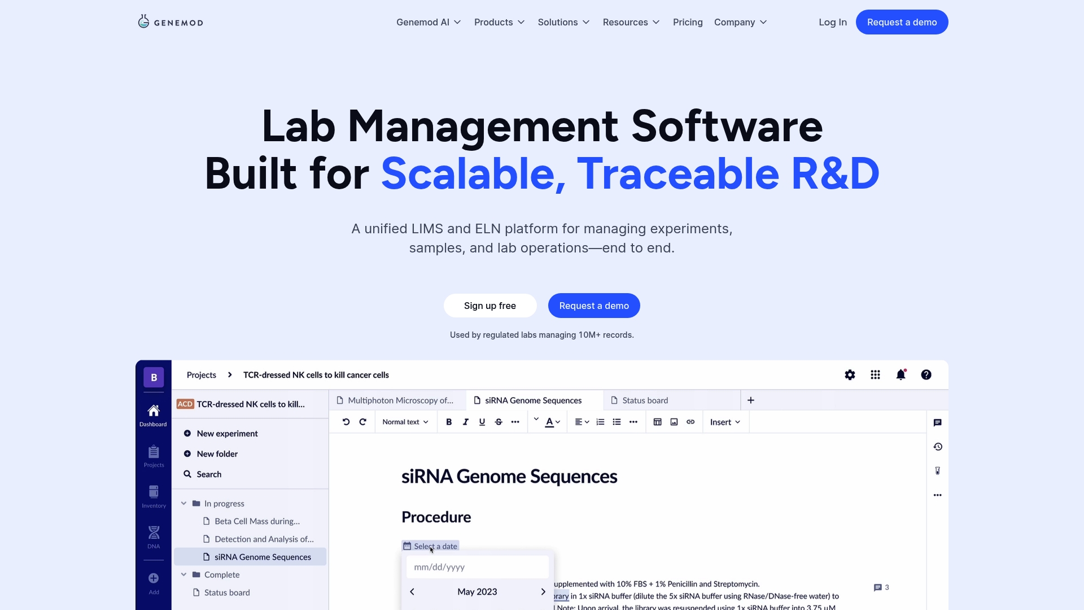The width and height of the screenshot is (1084, 610).
Task: Type a date in the mm/dd/yyyy field
Action: click(477, 567)
